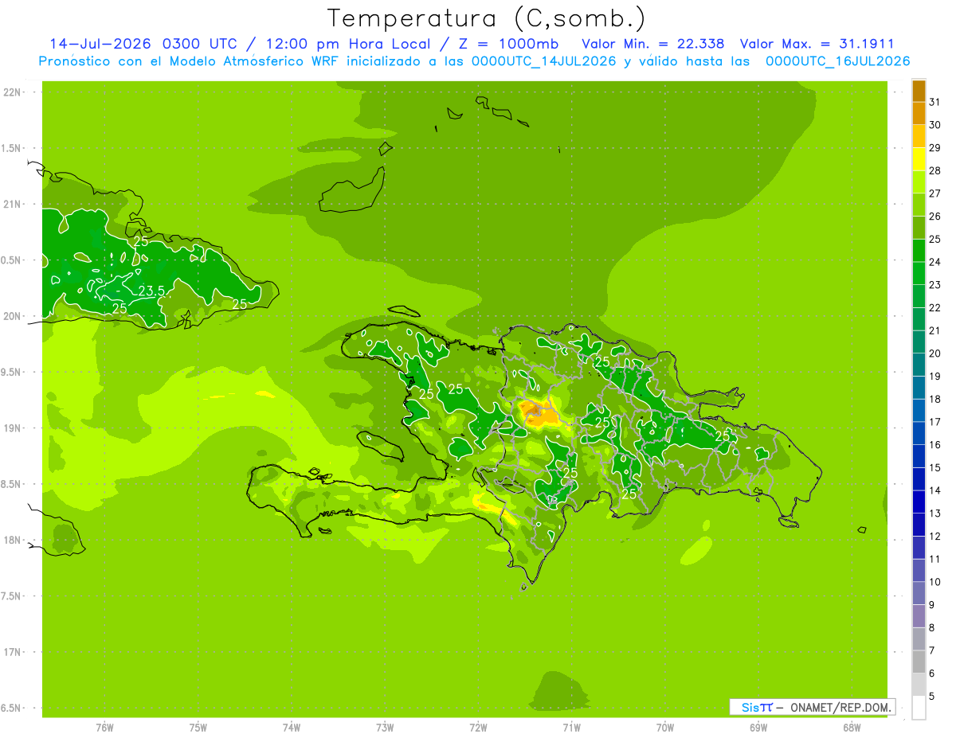Image resolution: width=956 pixels, height=738 pixels.
Task: Click the "17N" latitude label
Action: point(14,652)
